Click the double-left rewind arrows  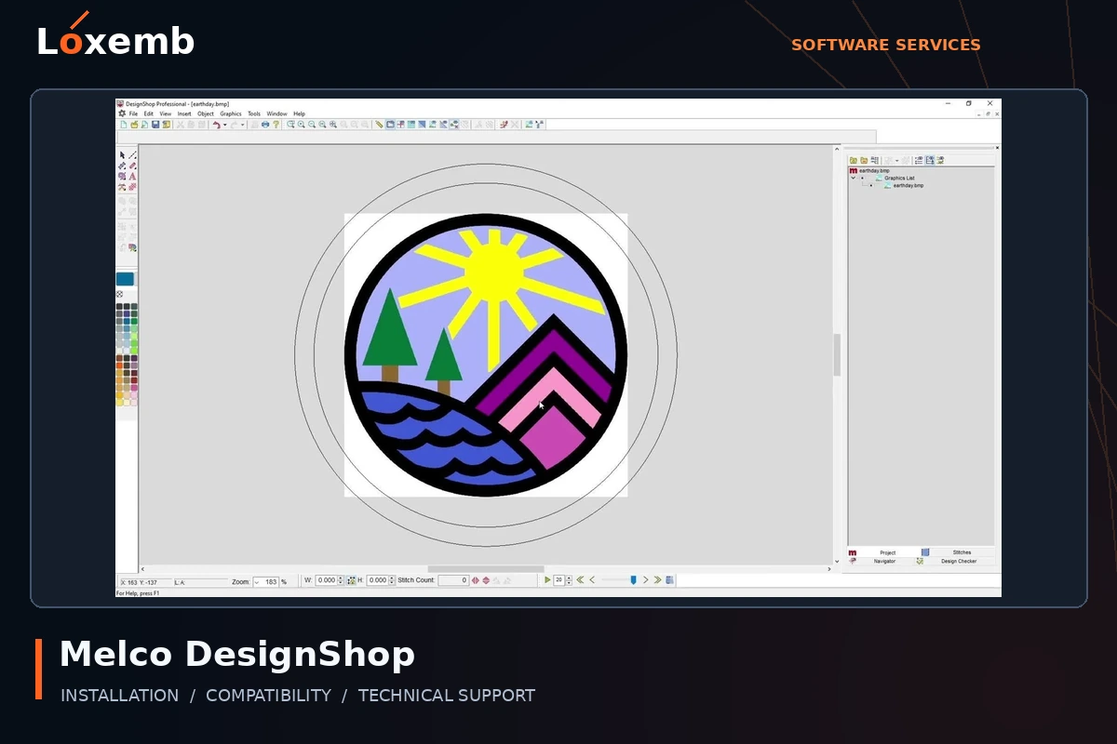[580, 580]
